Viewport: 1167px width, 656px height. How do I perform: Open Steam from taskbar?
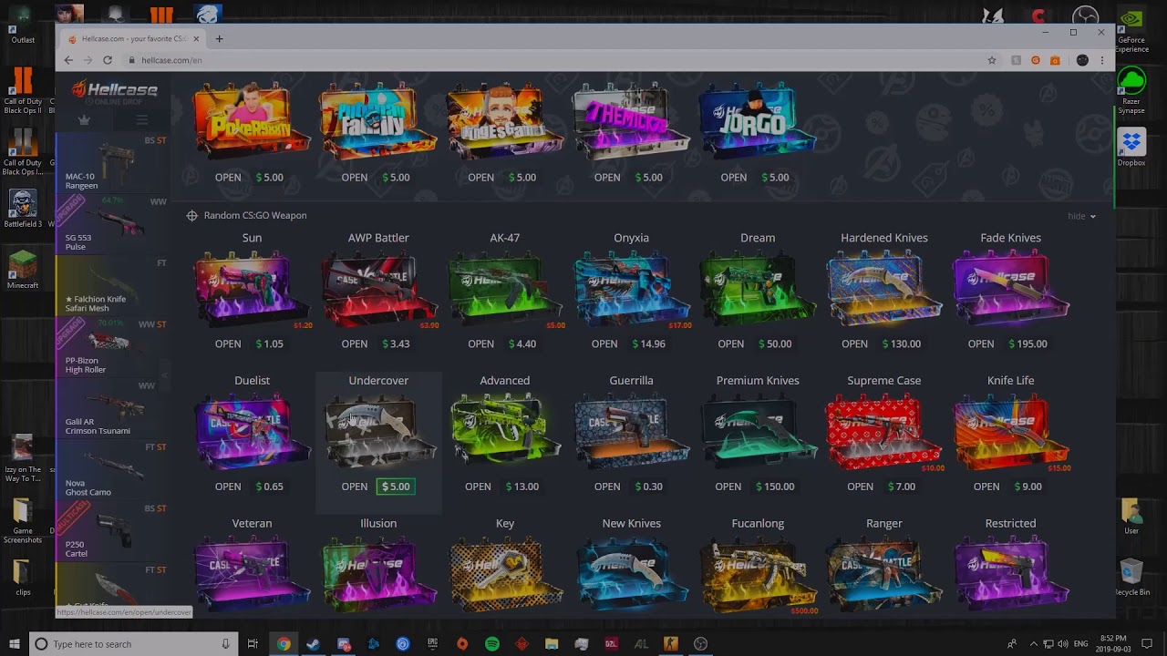[x=313, y=644]
